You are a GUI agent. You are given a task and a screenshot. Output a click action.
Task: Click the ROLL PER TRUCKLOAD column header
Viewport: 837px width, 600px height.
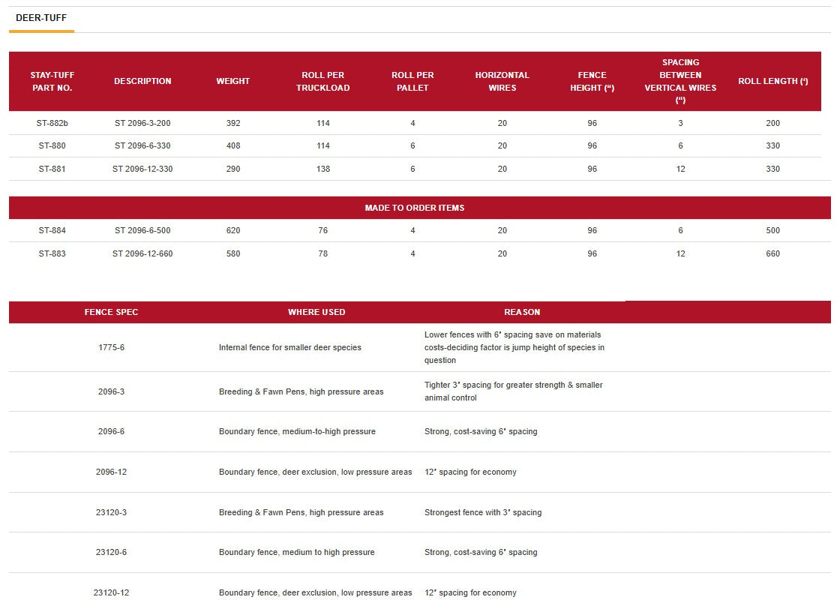pos(322,81)
